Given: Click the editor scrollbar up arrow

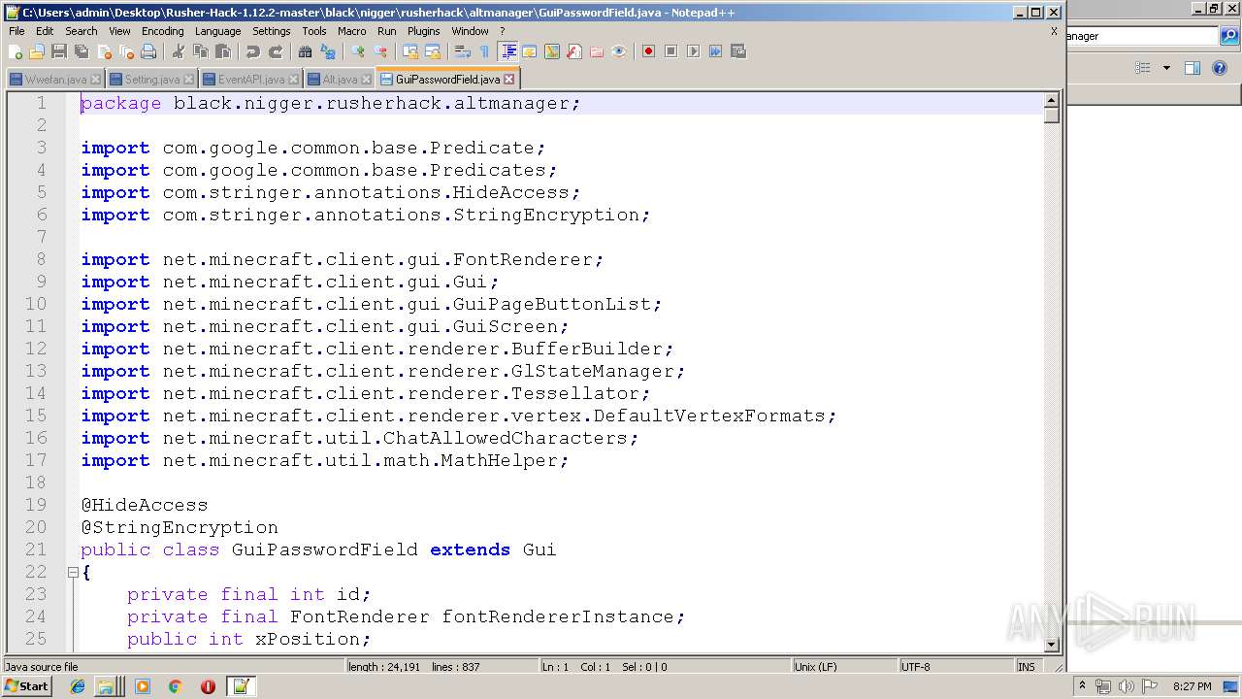Looking at the screenshot, I should click(1051, 100).
